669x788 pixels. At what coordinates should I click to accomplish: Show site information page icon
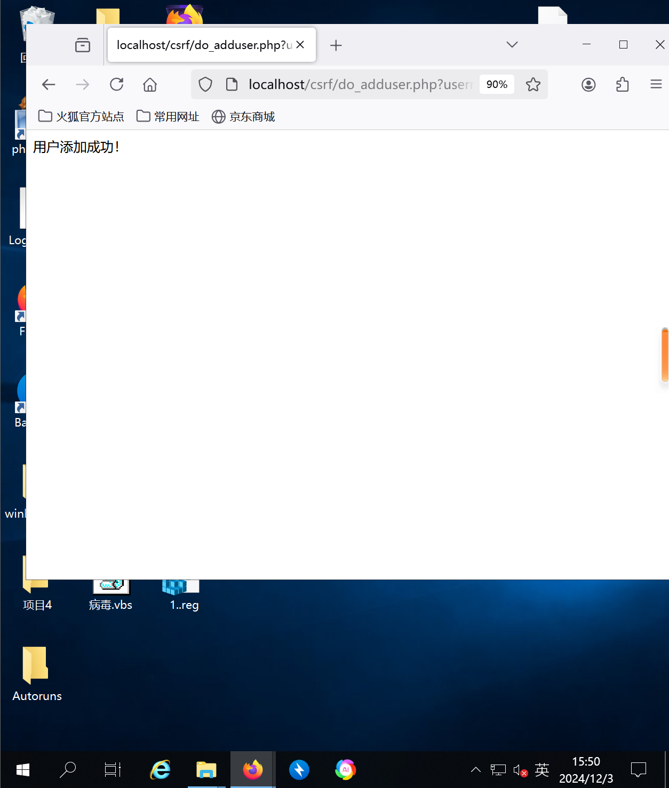click(232, 84)
